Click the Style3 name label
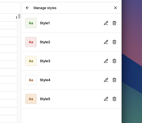142x123 pixels. coord(45,61)
